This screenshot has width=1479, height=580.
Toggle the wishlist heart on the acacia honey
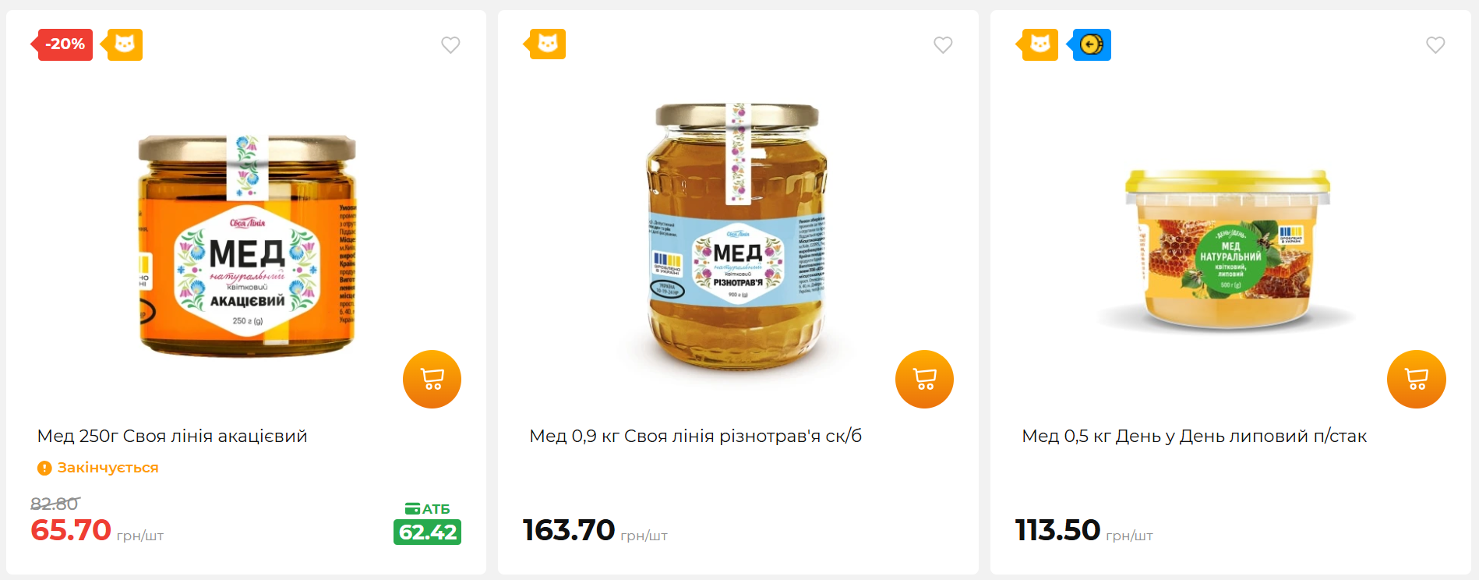click(450, 45)
